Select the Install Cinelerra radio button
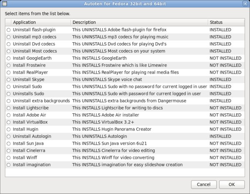 coord(8,151)
